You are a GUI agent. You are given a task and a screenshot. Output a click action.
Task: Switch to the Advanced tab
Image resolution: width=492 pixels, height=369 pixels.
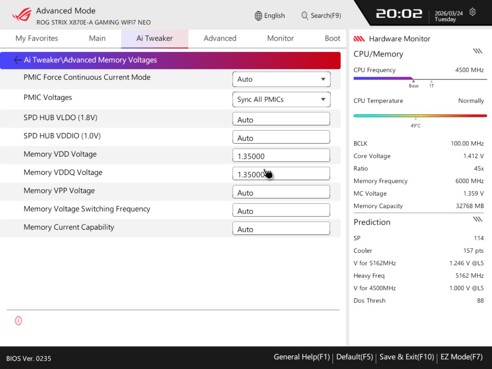[220, 38]
